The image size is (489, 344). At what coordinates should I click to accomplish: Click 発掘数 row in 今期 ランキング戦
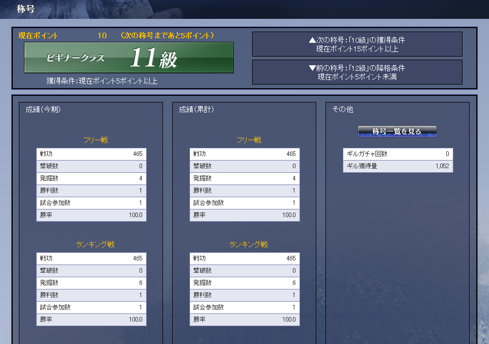coord(91,283)
